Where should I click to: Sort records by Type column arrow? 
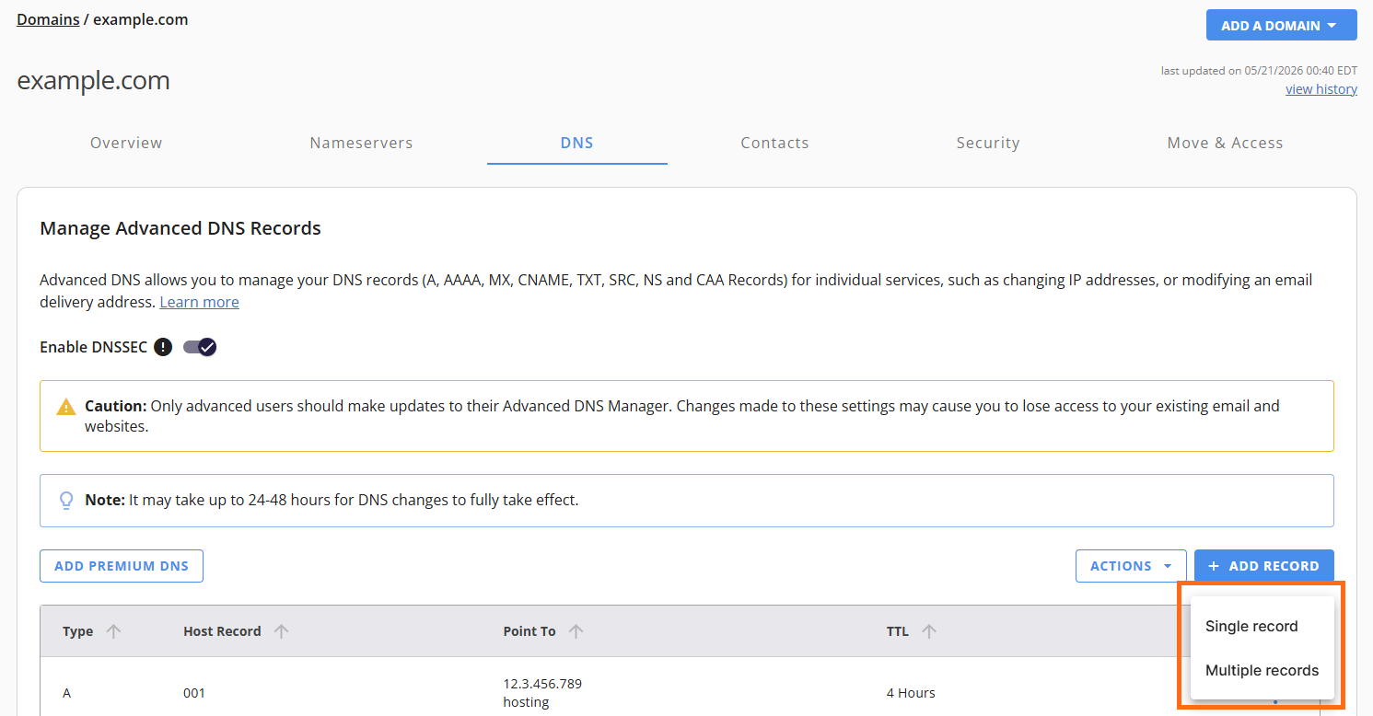tap(113, 631)
